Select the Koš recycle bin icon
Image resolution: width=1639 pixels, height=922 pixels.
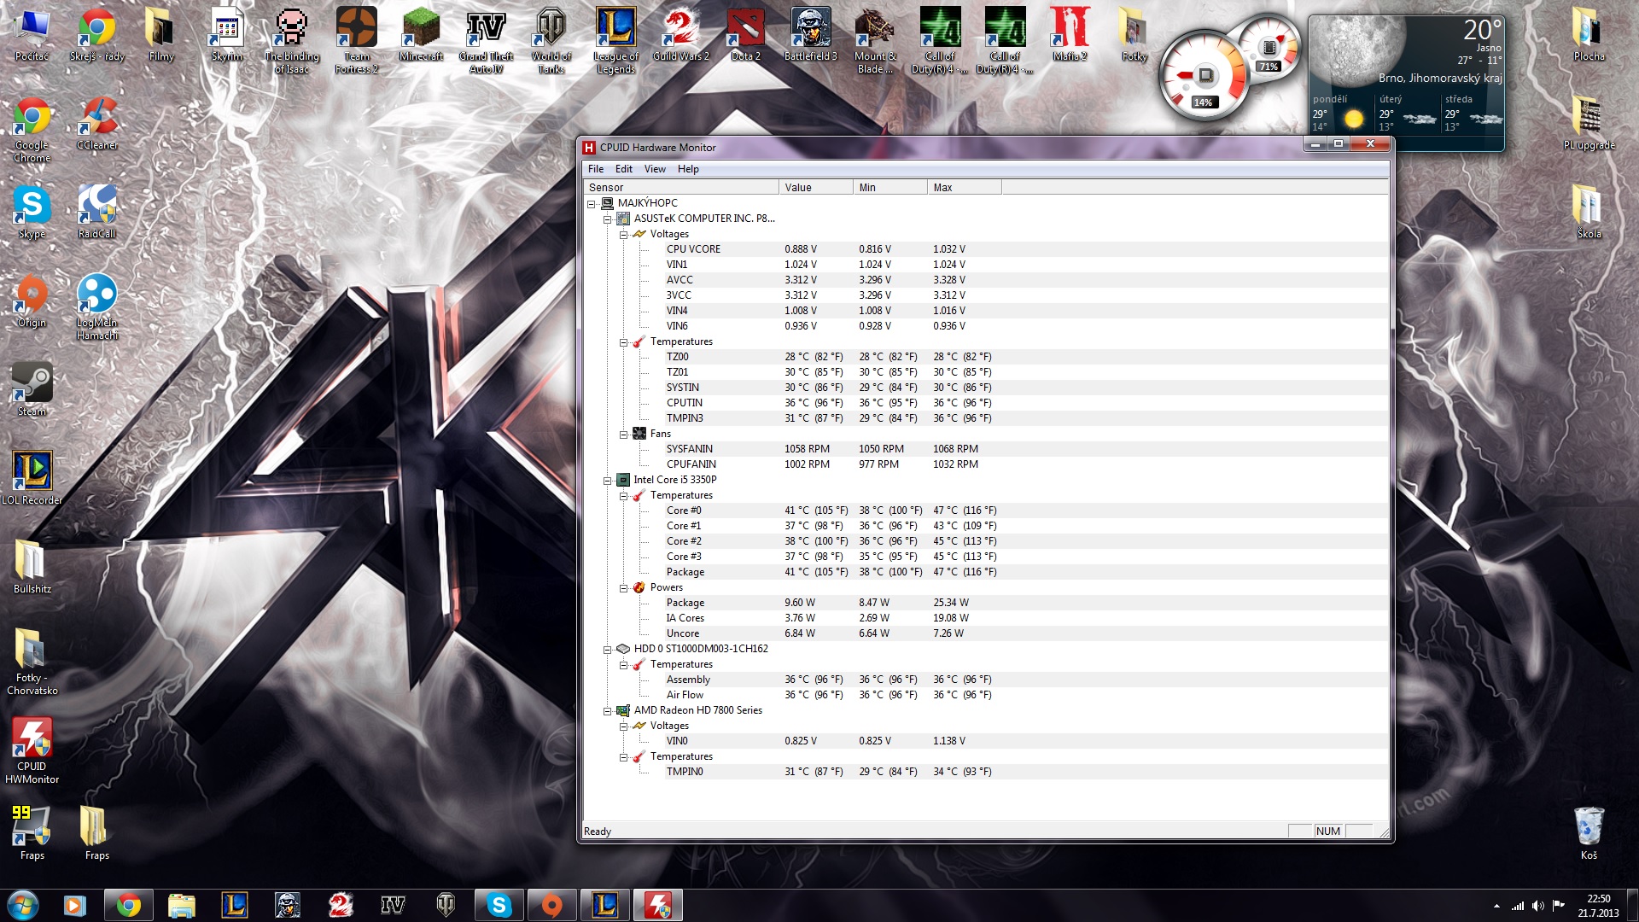tap(1589, 833)
